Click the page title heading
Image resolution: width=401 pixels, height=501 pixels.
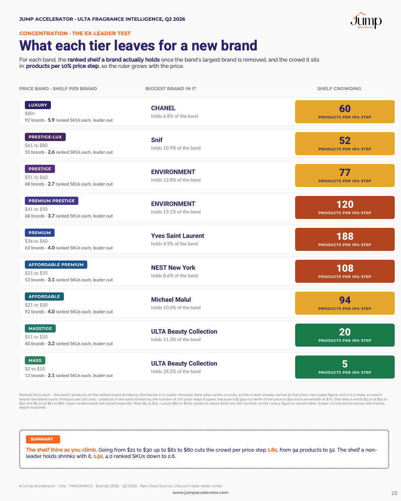[x=138, y=46]
